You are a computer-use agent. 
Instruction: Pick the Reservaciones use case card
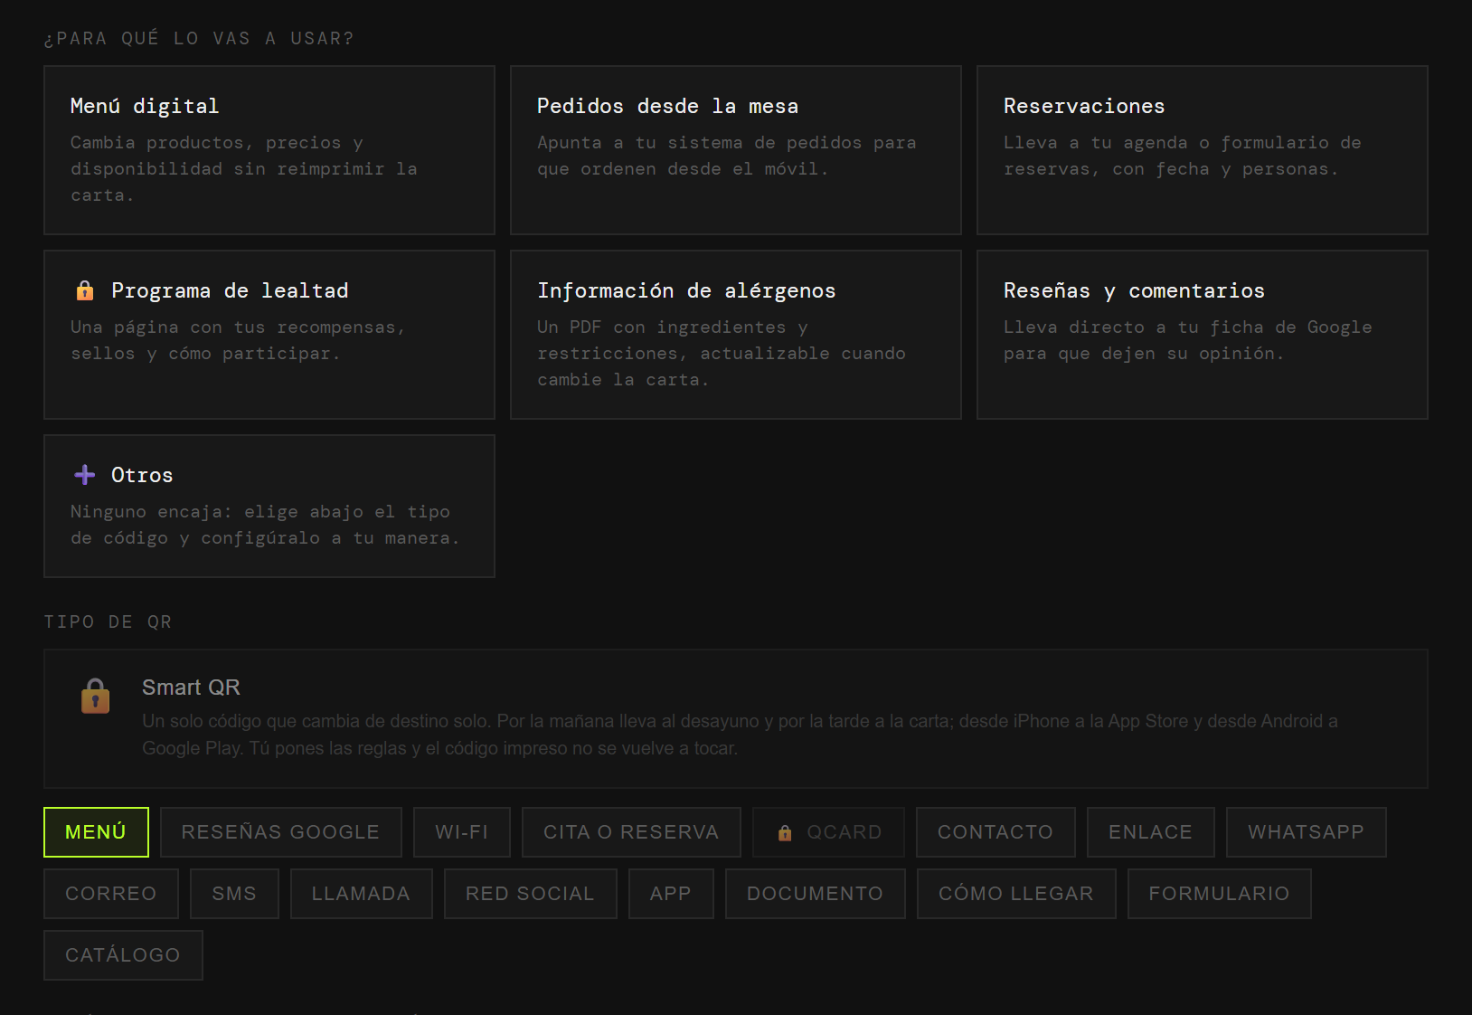(x=1203, y=150)
